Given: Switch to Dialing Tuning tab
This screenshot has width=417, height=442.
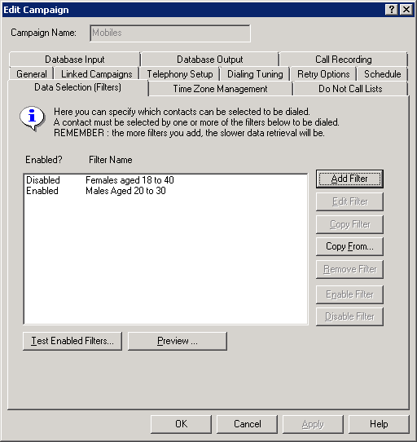Looking at the screenshot, I should coord(255,74).
